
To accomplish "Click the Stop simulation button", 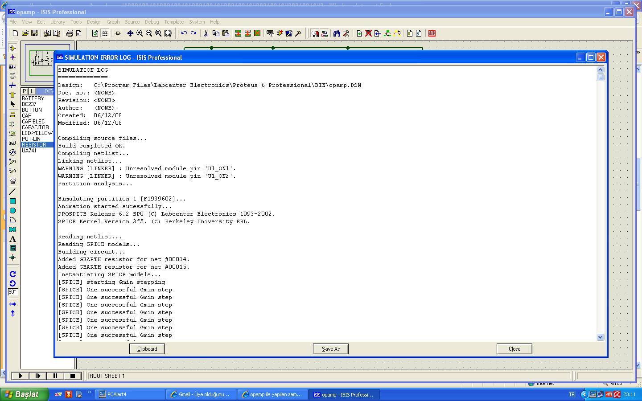I will (x=72, y=376).
